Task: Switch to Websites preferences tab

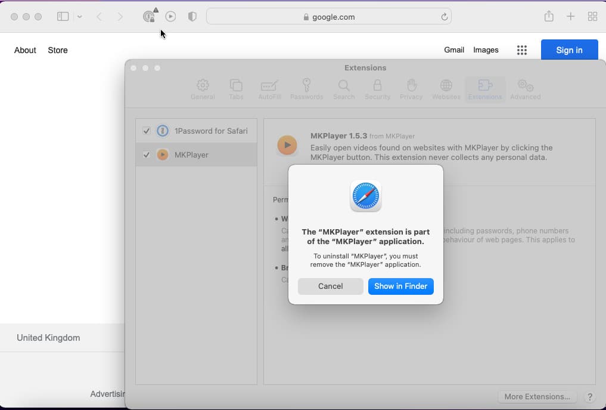Action: click(446, 90)
